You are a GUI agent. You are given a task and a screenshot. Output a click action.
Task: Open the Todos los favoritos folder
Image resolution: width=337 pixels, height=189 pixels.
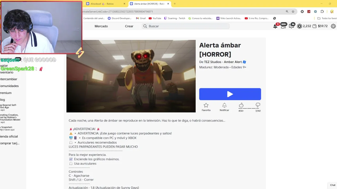pyautogui.click(x=327, y=18)
